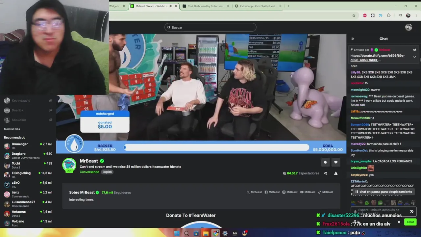Click the TeamWater logo on donation bar
The width and height of the screenshot is (421, 237).
(x=74, y=144)
